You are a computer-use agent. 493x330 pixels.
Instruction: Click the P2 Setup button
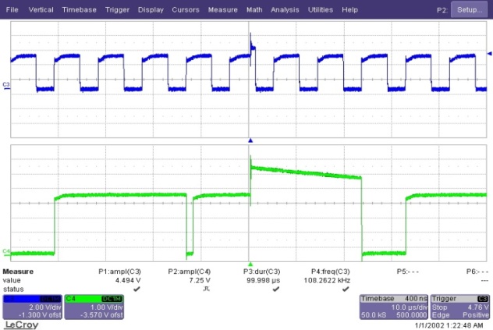tap(470, 9)
